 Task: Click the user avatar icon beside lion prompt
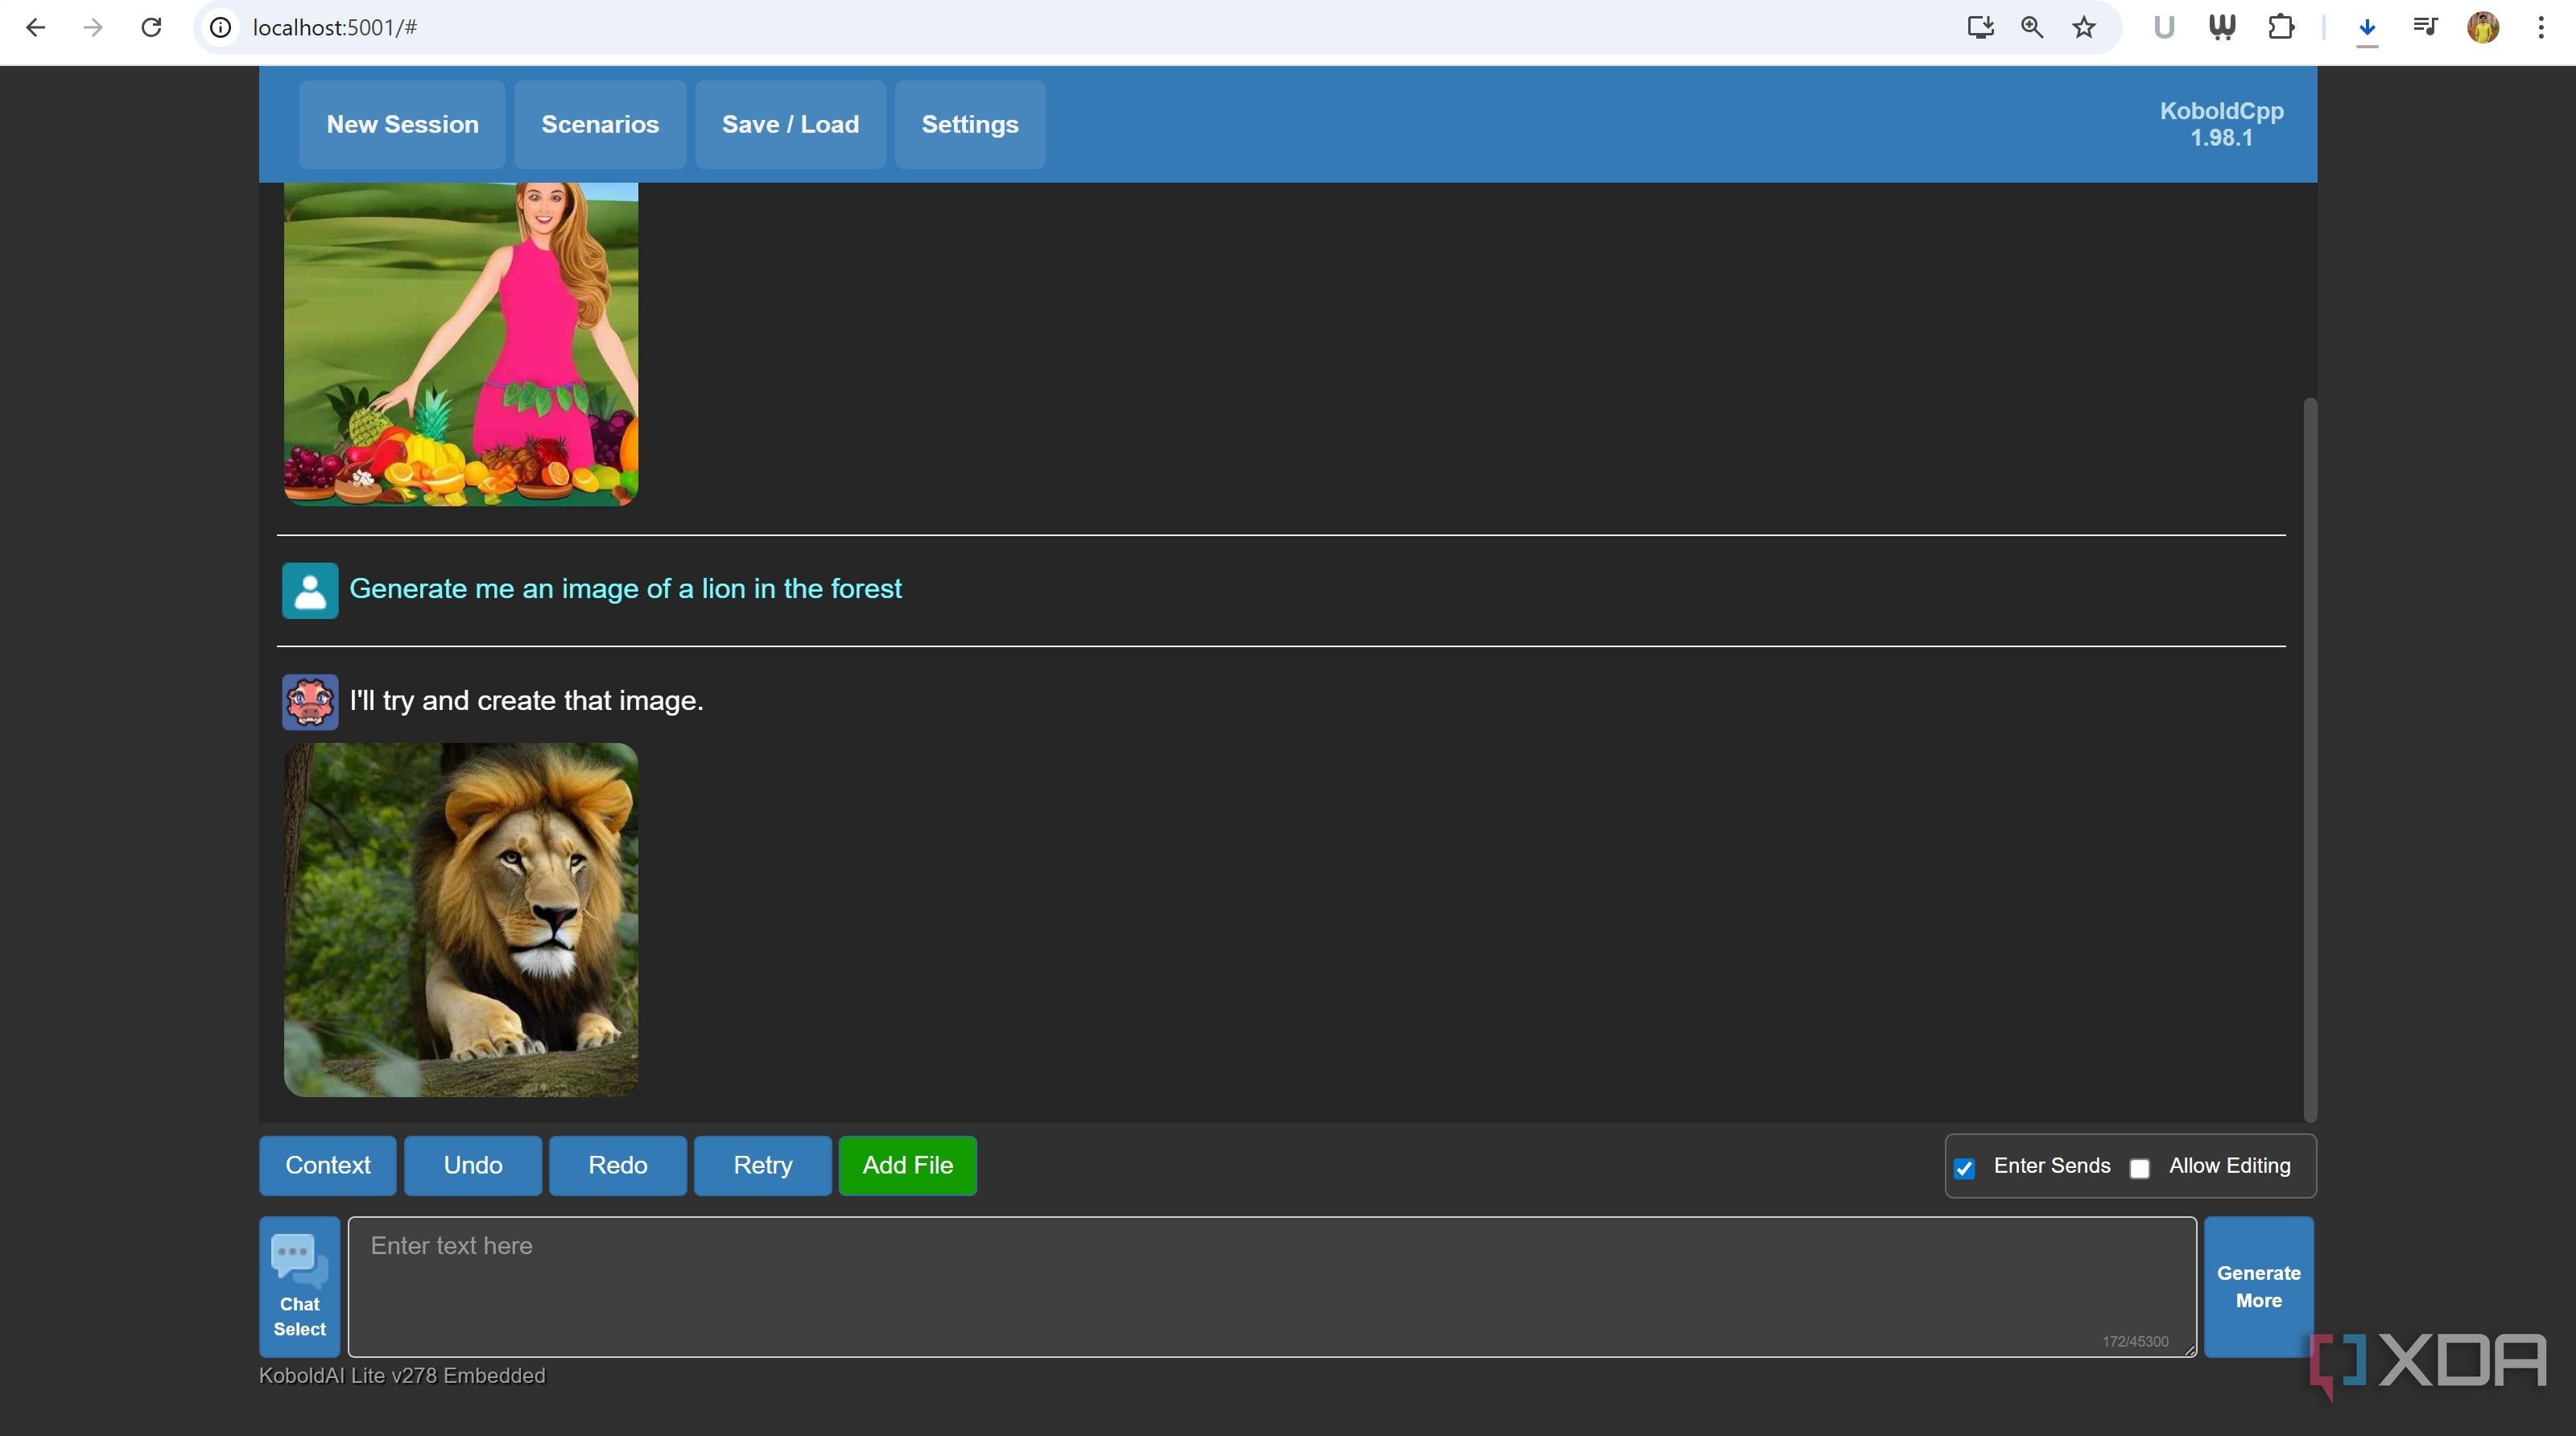[310, 590]
